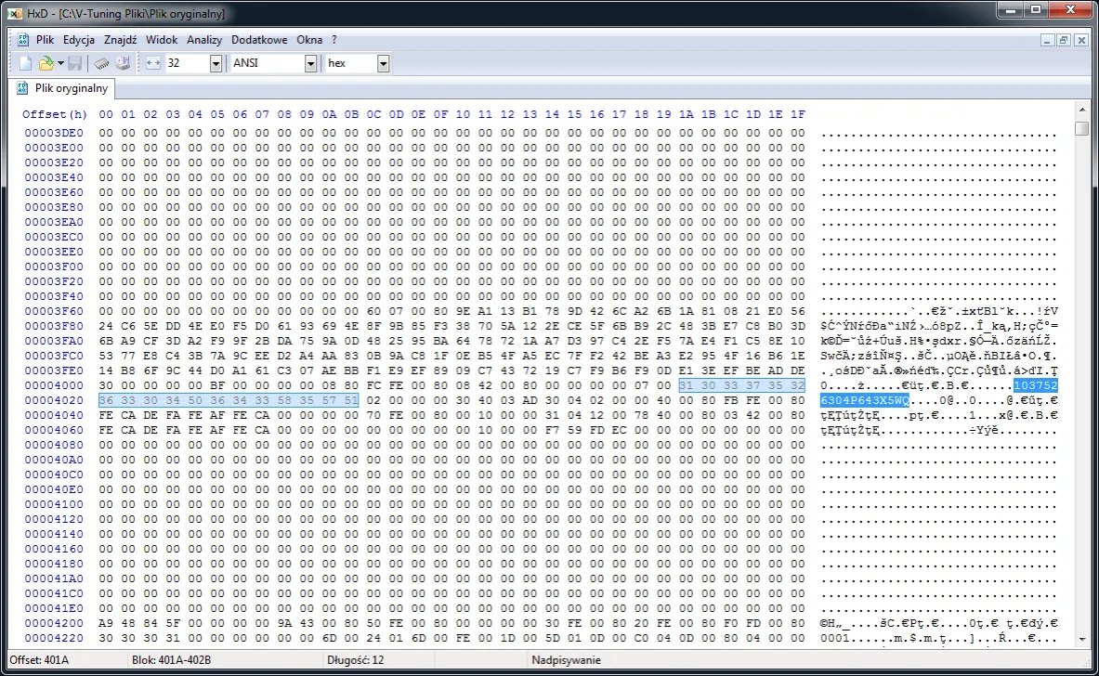Click the New file icon

26,63
